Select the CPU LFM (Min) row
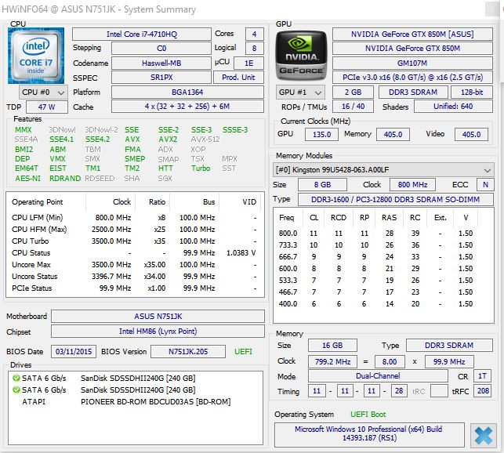The image size is (504, 453). pos(135,218)
